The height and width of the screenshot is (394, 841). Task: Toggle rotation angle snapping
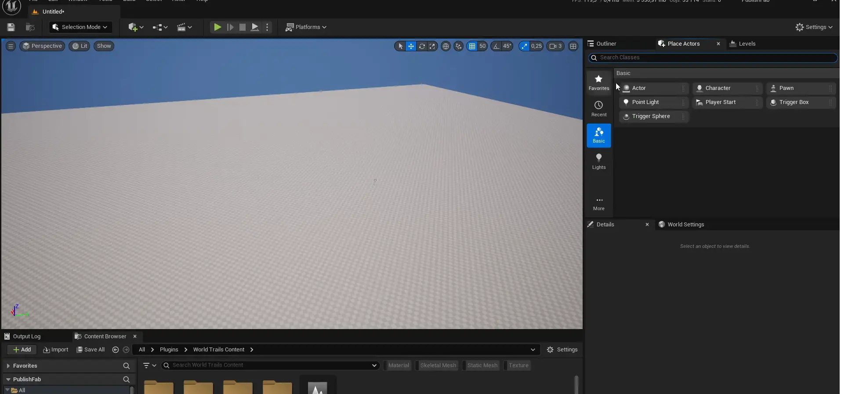coord(496,46)
